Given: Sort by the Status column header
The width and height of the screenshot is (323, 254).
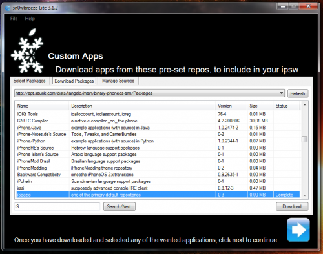Looking at the screenshot, I should point(287,106).
